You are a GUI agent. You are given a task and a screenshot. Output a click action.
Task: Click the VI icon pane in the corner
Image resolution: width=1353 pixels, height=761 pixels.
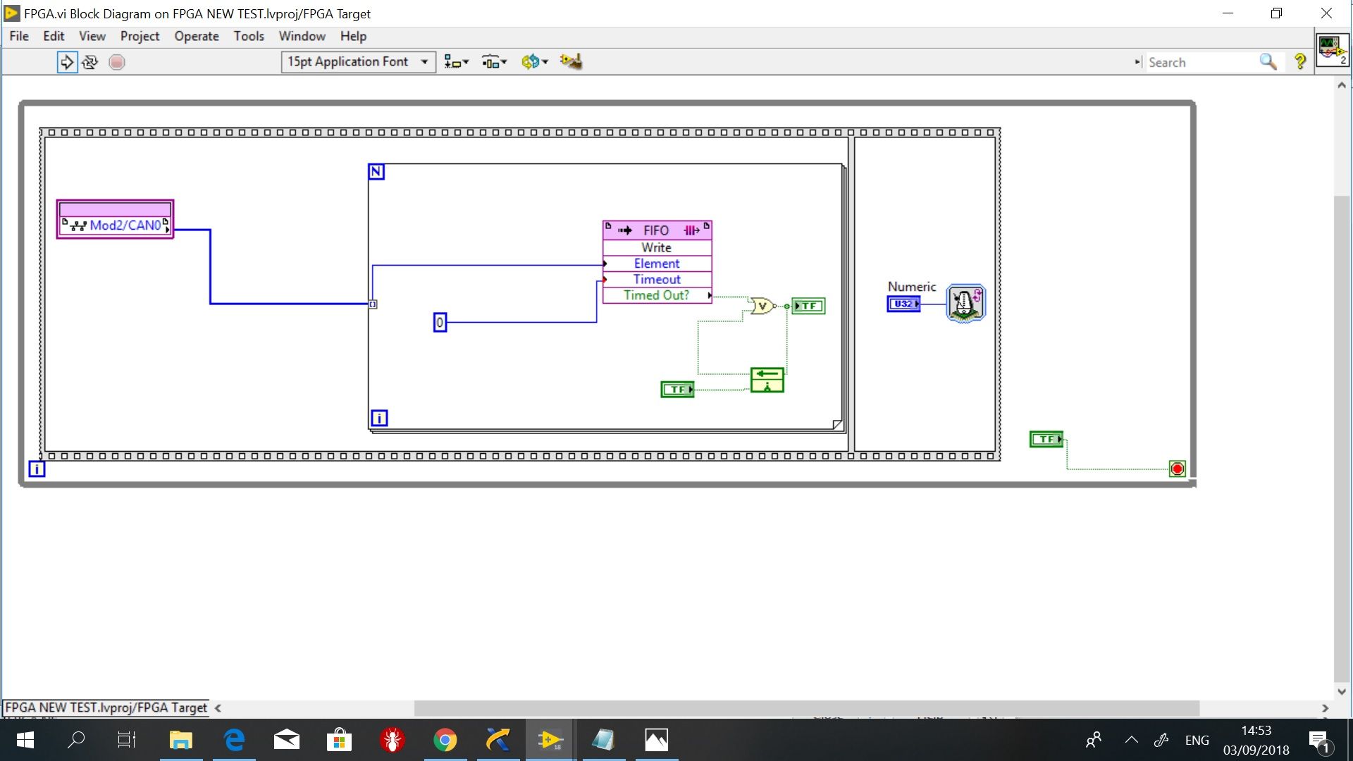tap(1332, 49)
